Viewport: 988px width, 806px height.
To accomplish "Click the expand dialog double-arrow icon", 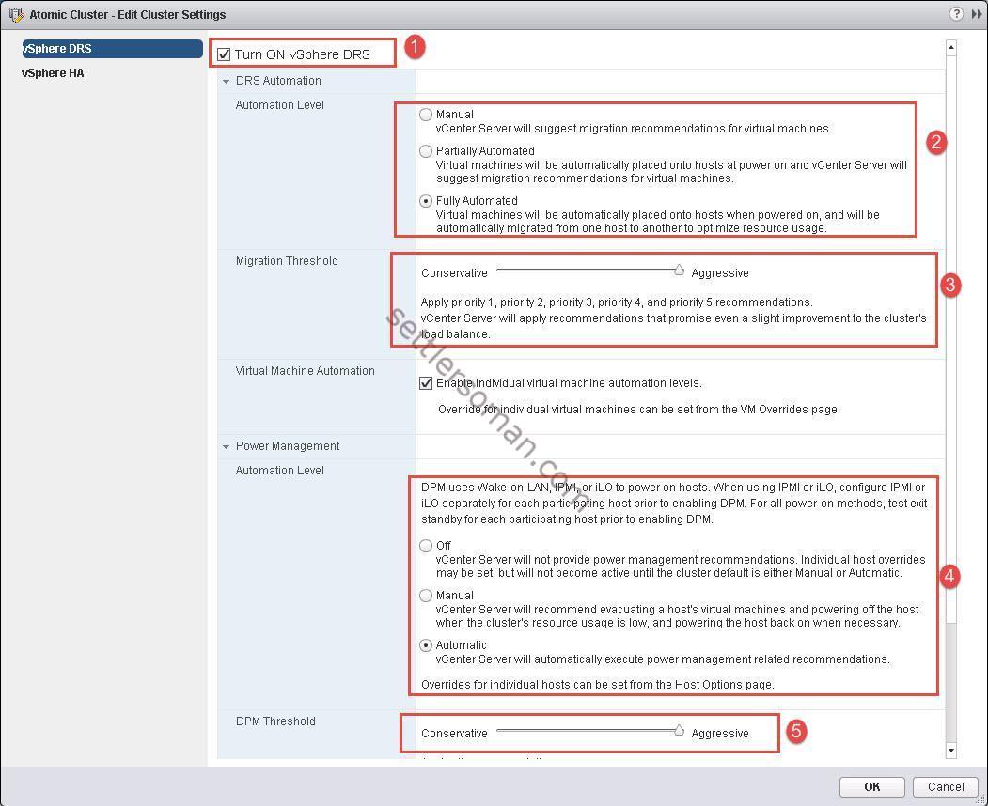I will point(977,14).
